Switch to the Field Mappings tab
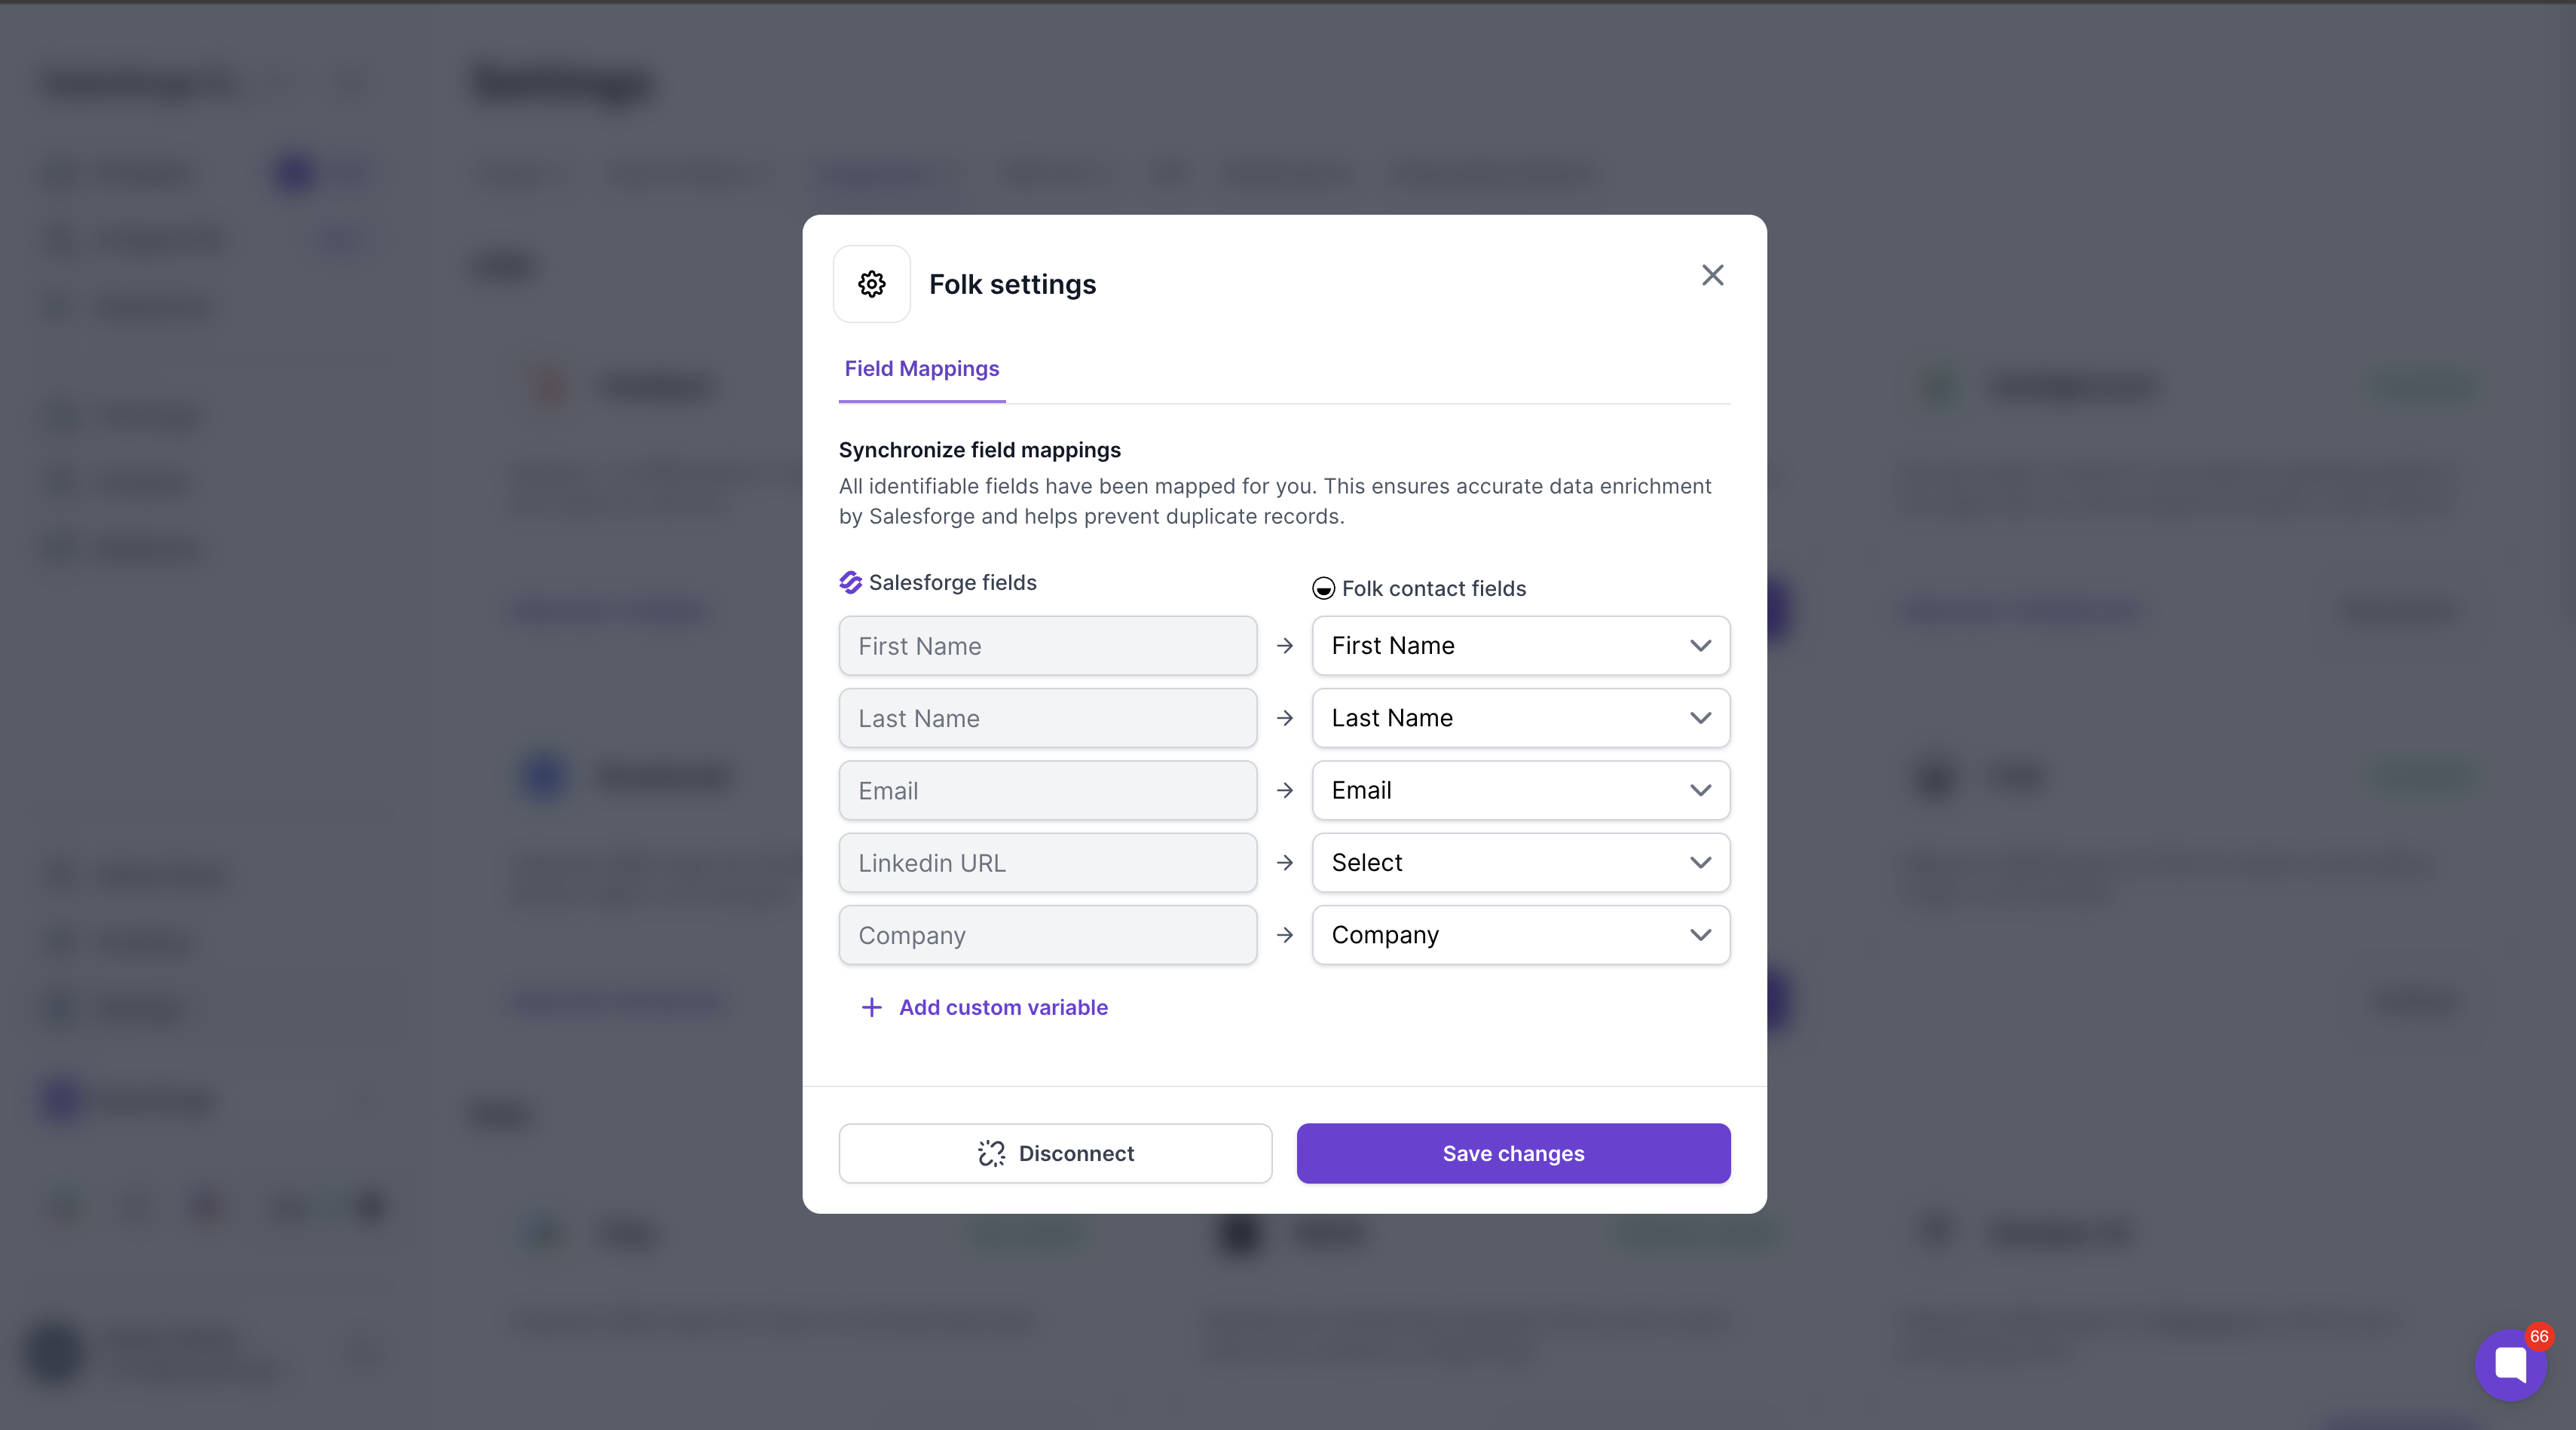Screen dimensions: 2576x1430 tap(921, 369)
